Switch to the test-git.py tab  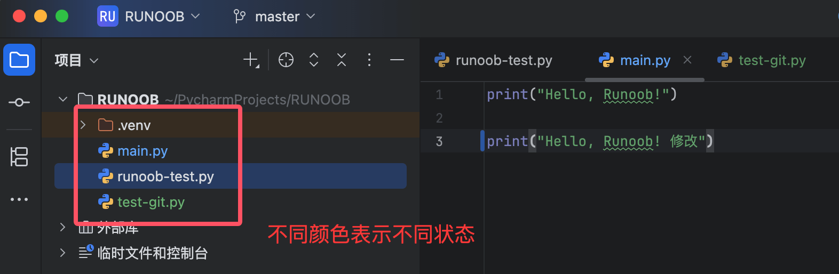coord(762,60)
